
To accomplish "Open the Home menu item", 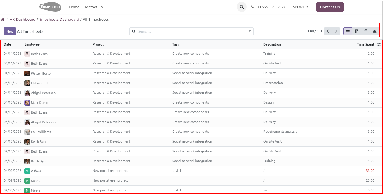I will (74, 7).
